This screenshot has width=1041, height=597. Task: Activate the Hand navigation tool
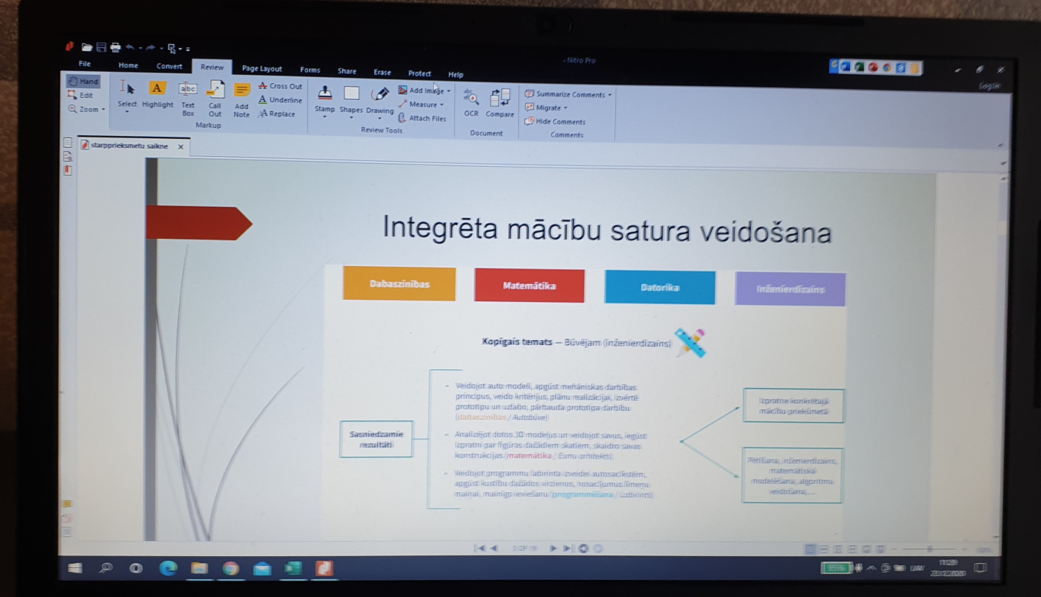click(x=83, y=81)
